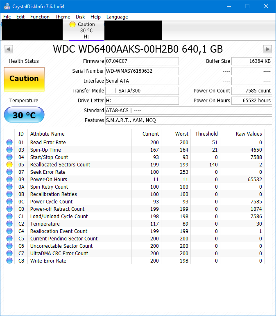Click status circle for Uncorrectable Sector Count
Screen dimensions: 276x316
tap(9, 246)
